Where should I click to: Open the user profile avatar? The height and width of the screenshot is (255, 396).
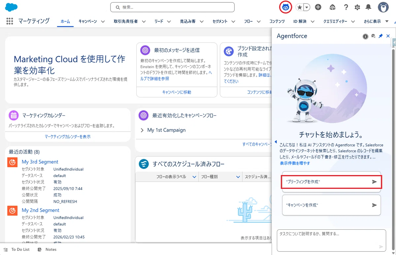pos(383,7)
